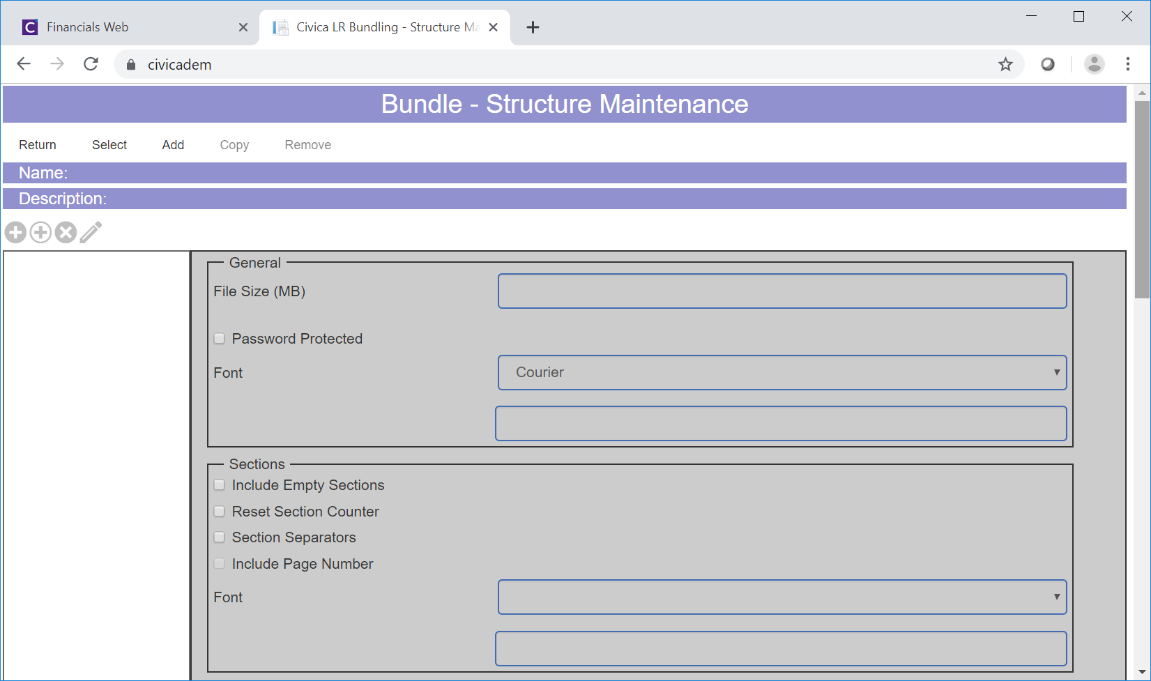
Task: Open a new tab with the plus button
Action: (533, 27)
